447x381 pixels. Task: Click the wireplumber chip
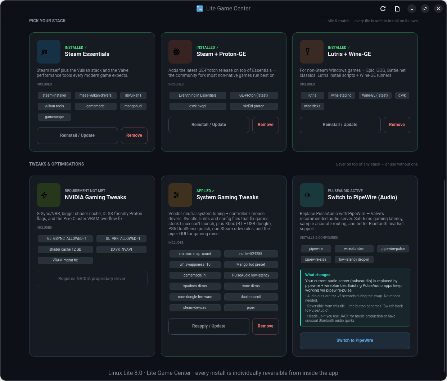click(354, 249)
